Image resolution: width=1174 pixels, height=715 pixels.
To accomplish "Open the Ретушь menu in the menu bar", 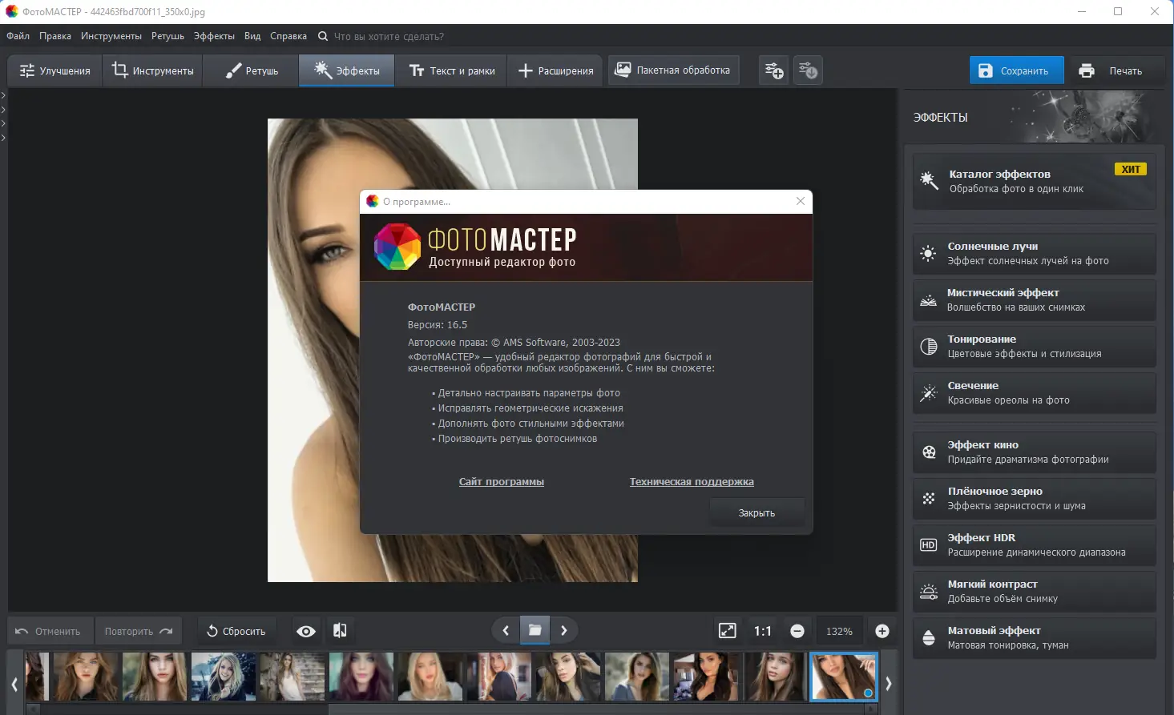I will pyautogui.click(x=167, y=36).
